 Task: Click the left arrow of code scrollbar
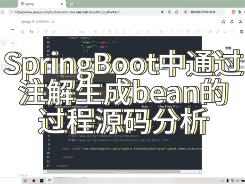pyautogui.click(x=45, y=171)
